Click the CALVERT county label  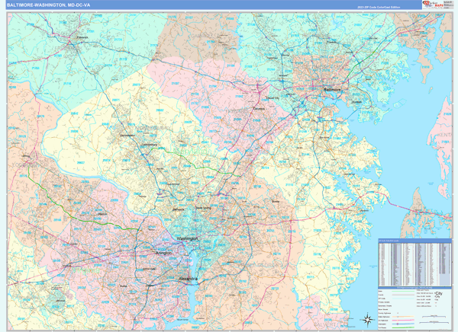325,324
